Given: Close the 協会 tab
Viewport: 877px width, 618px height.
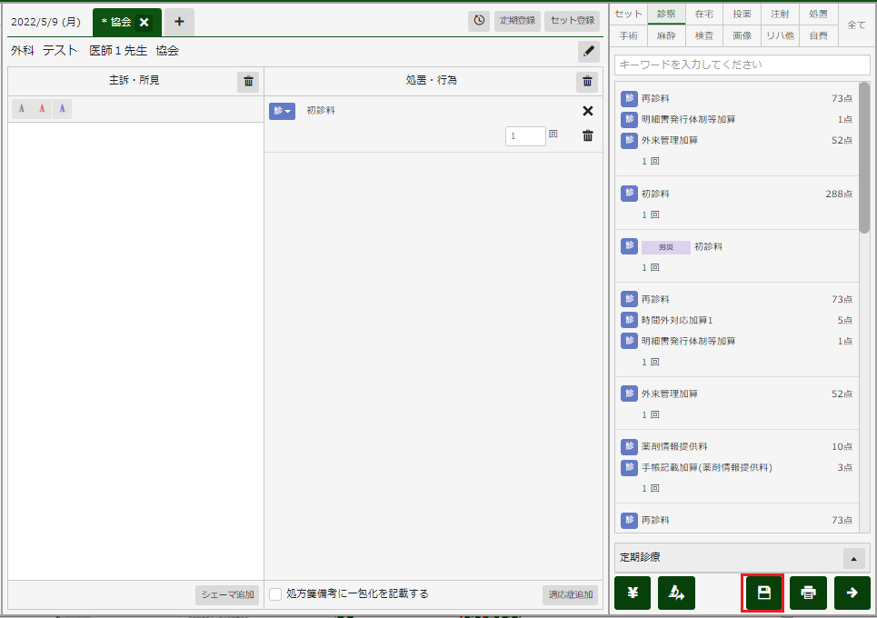Looking at the screenshot, I should pos(144,23).
